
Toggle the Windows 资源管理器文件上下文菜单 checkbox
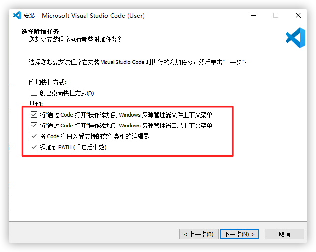pyautogui.click(x=34, y=115)
